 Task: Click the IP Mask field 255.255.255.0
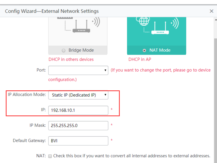pos(78,125)
